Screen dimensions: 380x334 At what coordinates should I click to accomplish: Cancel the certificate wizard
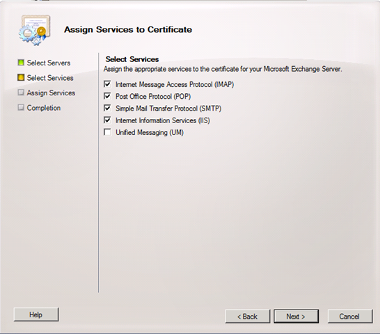[x=349, y=317]
